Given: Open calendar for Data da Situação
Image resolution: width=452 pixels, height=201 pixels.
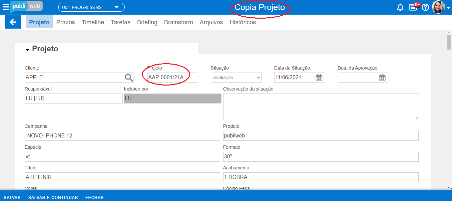Looking at the screenshot, I should (319, 78).
